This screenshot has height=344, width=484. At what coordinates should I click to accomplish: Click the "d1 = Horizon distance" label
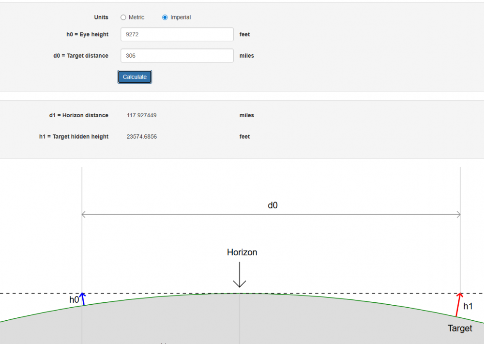(78, 116)
